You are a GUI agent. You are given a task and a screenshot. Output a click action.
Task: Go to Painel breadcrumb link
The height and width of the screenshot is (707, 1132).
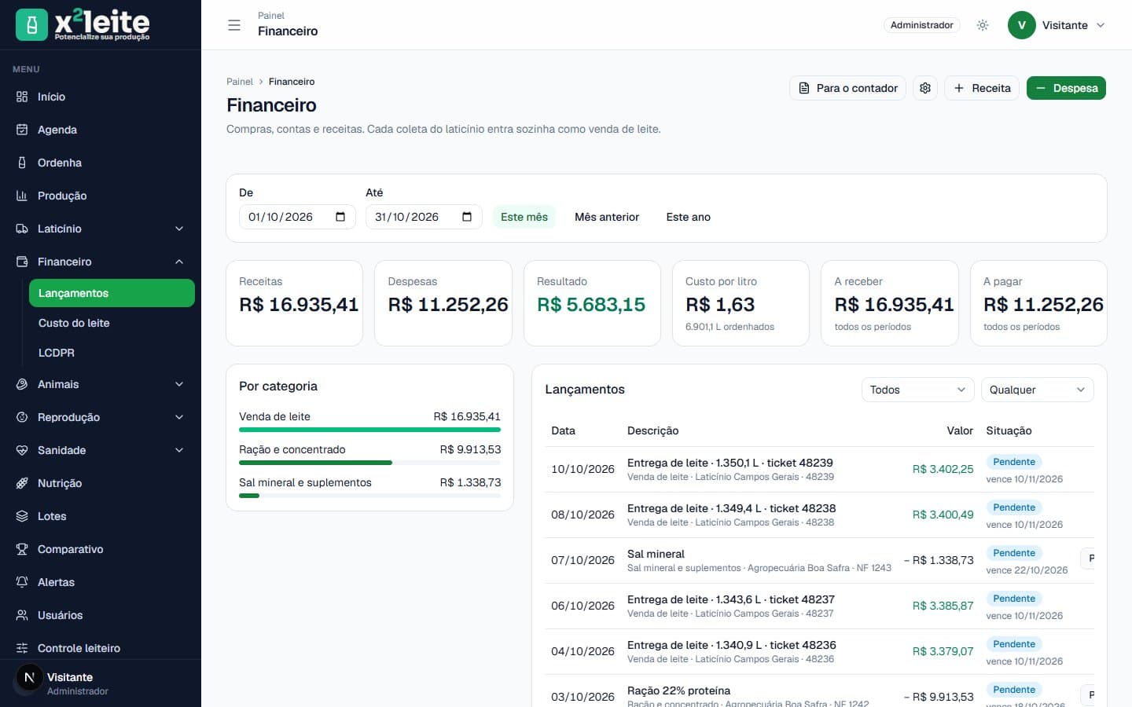click(240, 82)
